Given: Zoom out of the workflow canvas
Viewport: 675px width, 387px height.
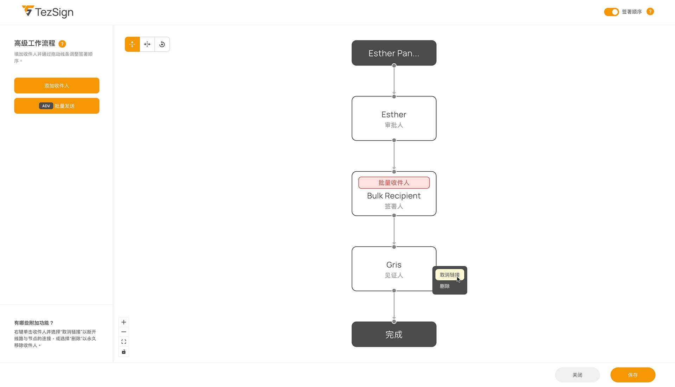Looking at the screenshot, I should 124,332.
